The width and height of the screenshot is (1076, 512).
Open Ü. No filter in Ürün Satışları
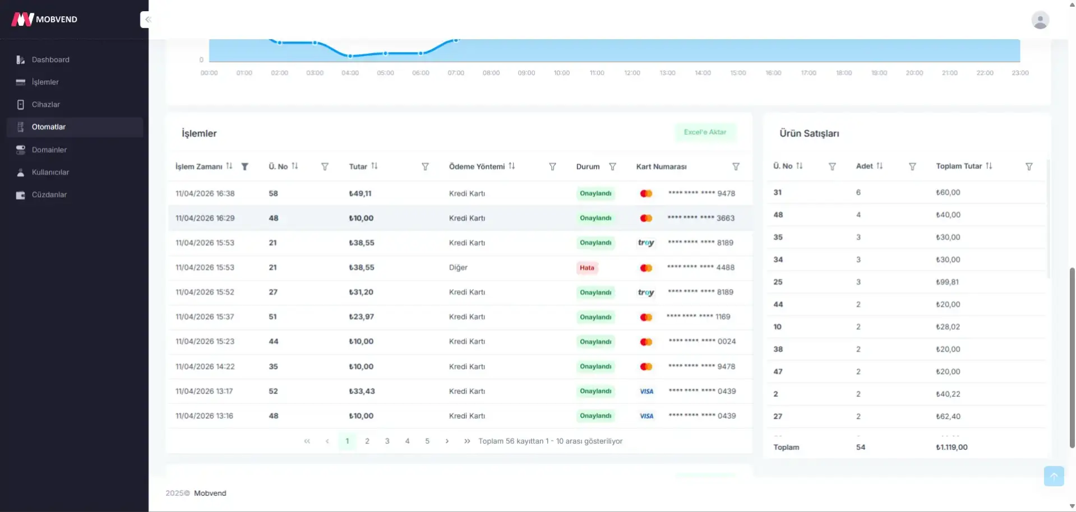(x=832, y=167)
